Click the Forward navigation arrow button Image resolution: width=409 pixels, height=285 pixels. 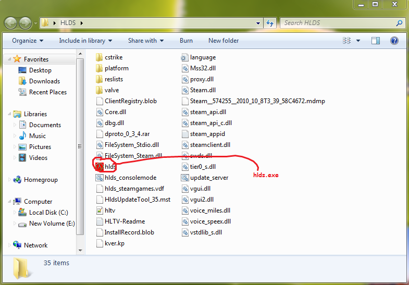[x=26, y=23]
